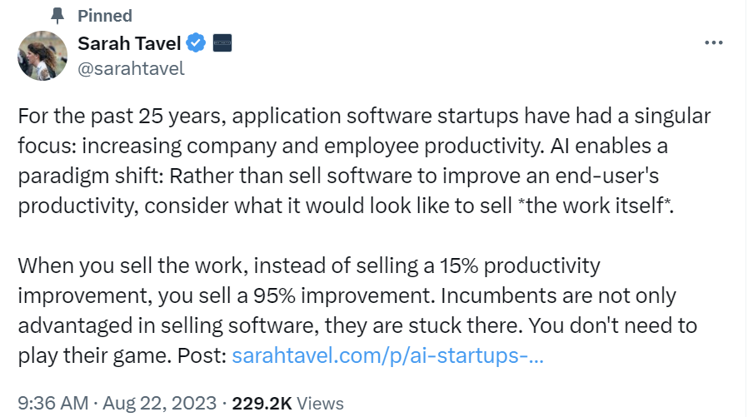Click the blue verified checkmark badge
The height and width of the screenshot is (417, 748).
[196, 43]
